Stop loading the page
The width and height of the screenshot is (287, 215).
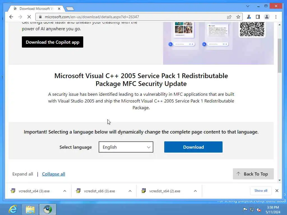[29, 17]
